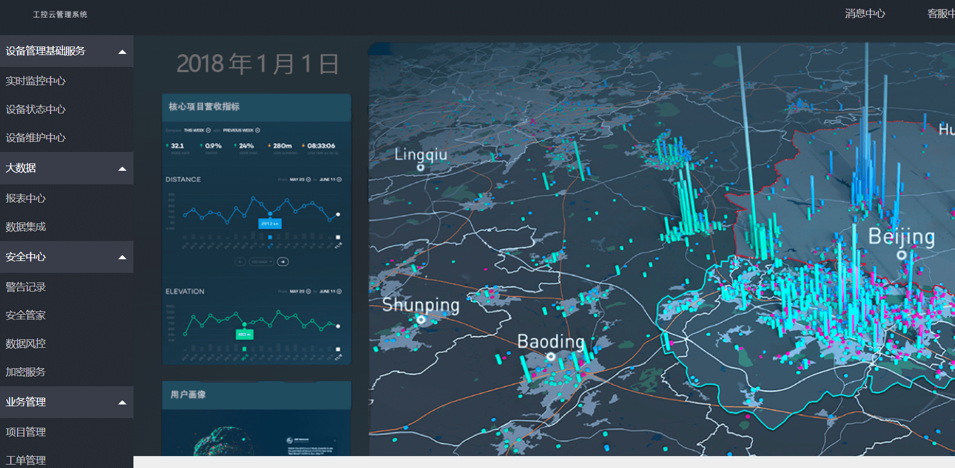Collapse the 大数据 section arrow
The height and width of the screenshot is (468, 955).
coord(122,168)
